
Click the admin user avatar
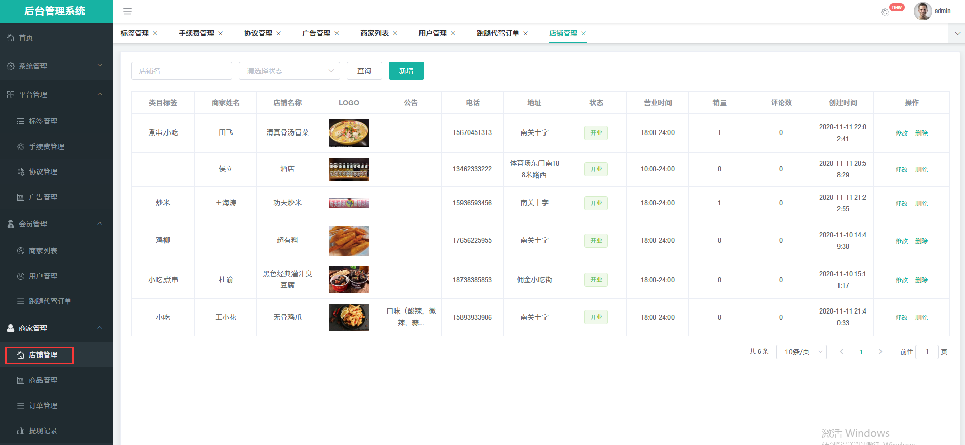922,11
